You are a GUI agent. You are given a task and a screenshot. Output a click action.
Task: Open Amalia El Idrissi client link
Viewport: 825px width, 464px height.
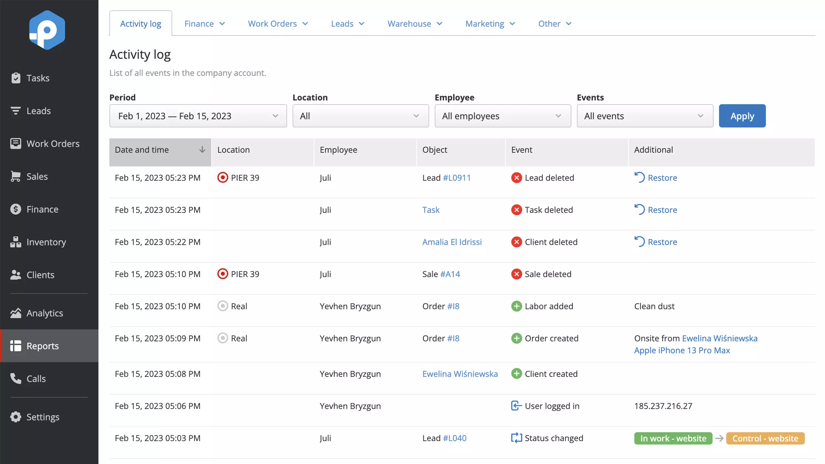pyautogui.click(x=452, y=242)
